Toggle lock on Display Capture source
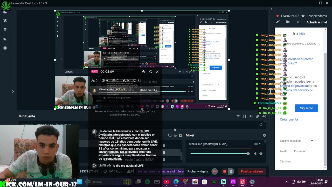Viewport: 332px width, 187px height. point(164,153)
